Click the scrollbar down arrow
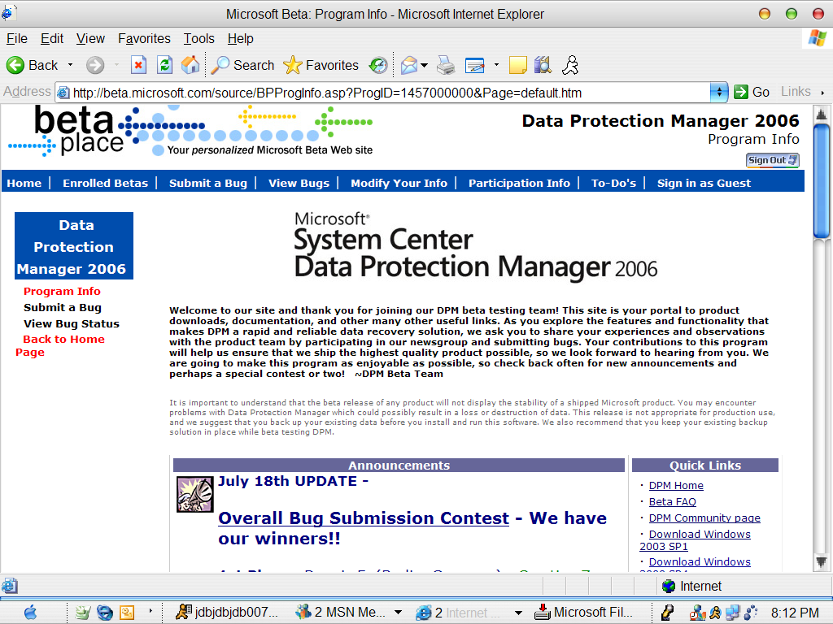The image size is (833, 624). click(x=822, y=562)
